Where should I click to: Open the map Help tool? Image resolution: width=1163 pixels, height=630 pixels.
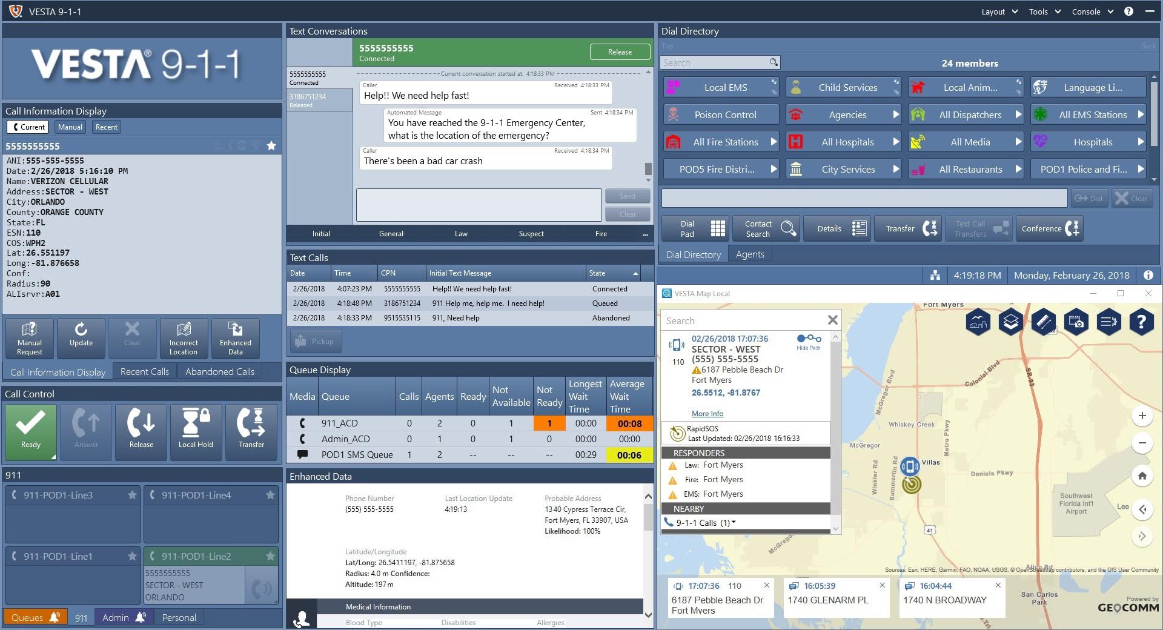(x=1142, y=322)
